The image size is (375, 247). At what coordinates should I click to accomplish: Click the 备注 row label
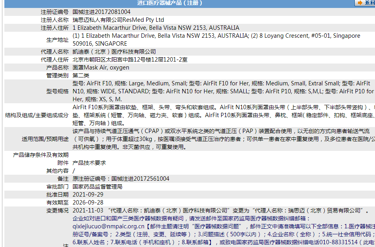[63, 179]
